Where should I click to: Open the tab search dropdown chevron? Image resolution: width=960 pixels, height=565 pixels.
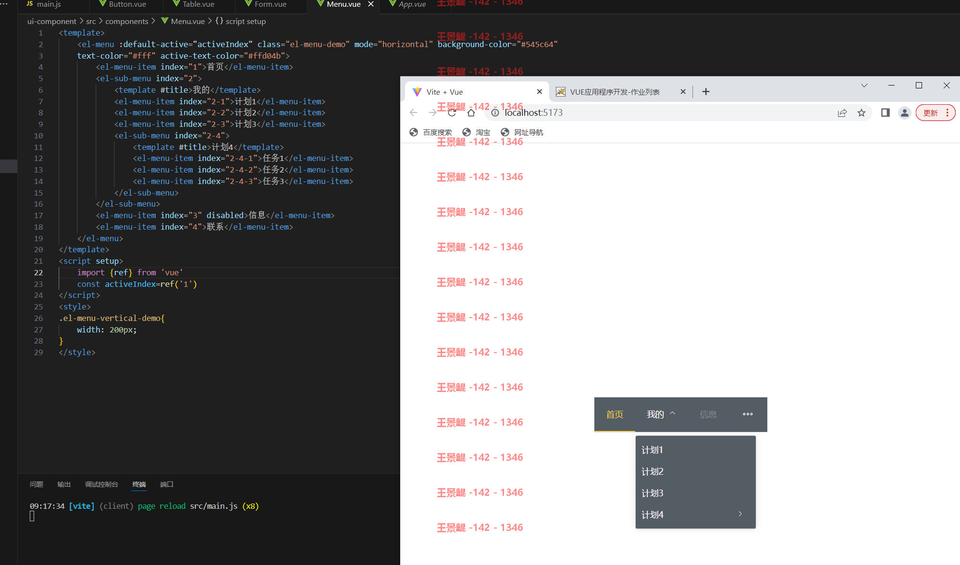pyautogui.click(x=864, y=86)
